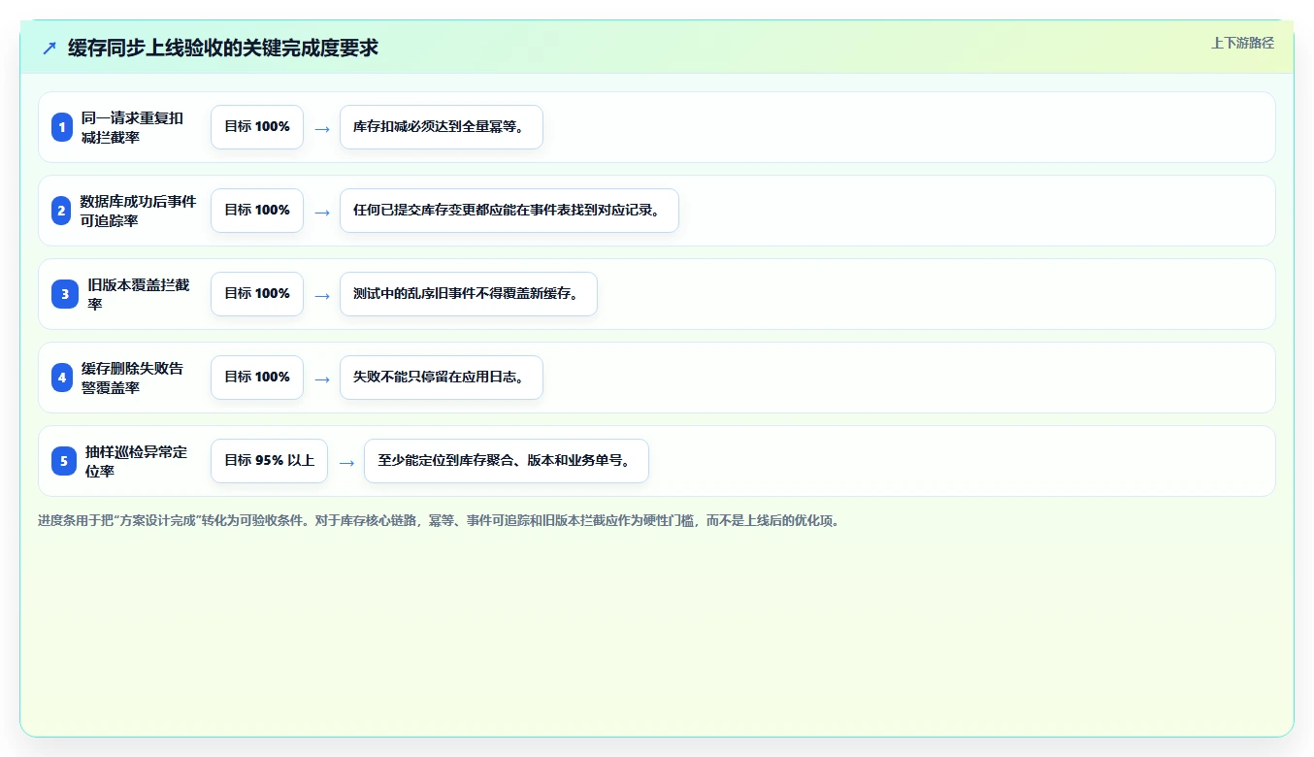Click the box 库存扣减必须达到全量幂等。
Image resolution: width=1314 pixels, height=757 pixels.
click(x=442, y=127)
